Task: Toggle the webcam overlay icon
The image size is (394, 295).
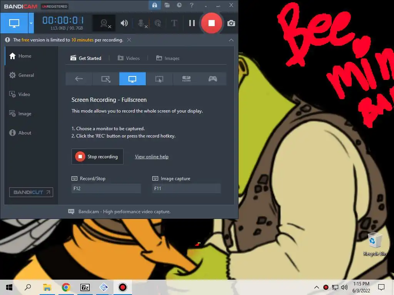Action: 104,23
